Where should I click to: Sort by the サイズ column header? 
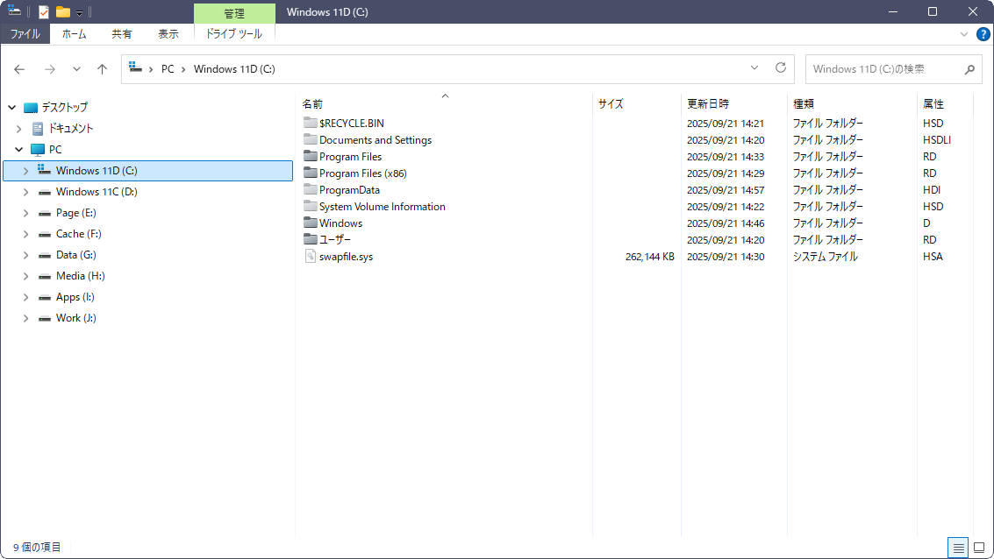[x=636, y=103]
